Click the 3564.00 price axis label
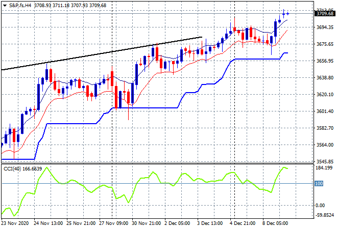This screenshot has height=229, width=337. coord(325,145)
